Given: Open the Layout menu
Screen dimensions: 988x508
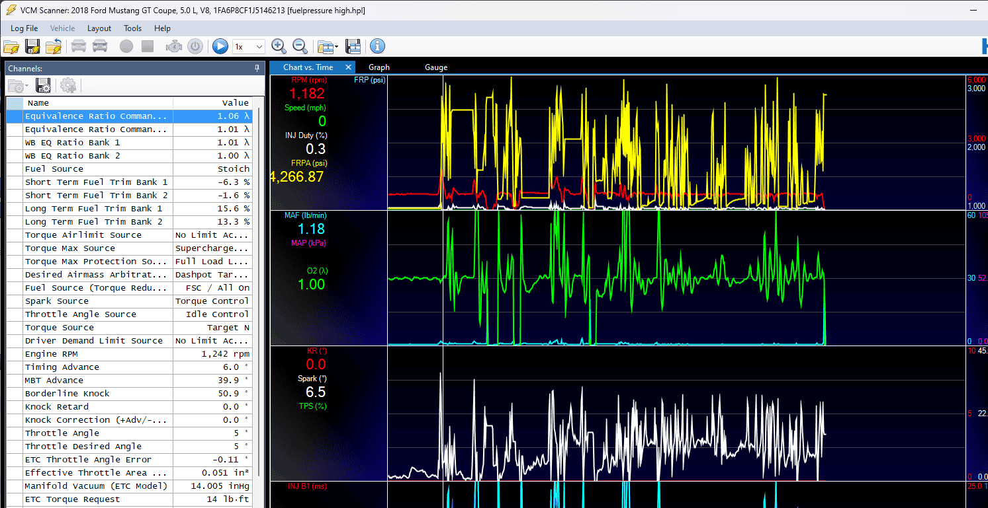Looking at the screenshot, I should click(x=99, y=28).
